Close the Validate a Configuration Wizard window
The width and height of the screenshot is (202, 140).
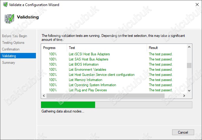point(197,5)
